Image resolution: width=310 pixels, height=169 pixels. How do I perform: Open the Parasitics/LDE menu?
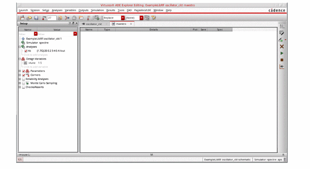click(x=143, y=10)
